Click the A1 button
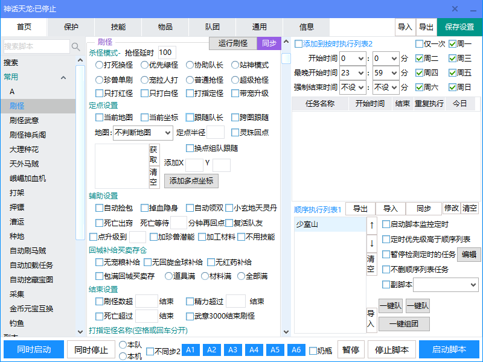 pos(190,350)
